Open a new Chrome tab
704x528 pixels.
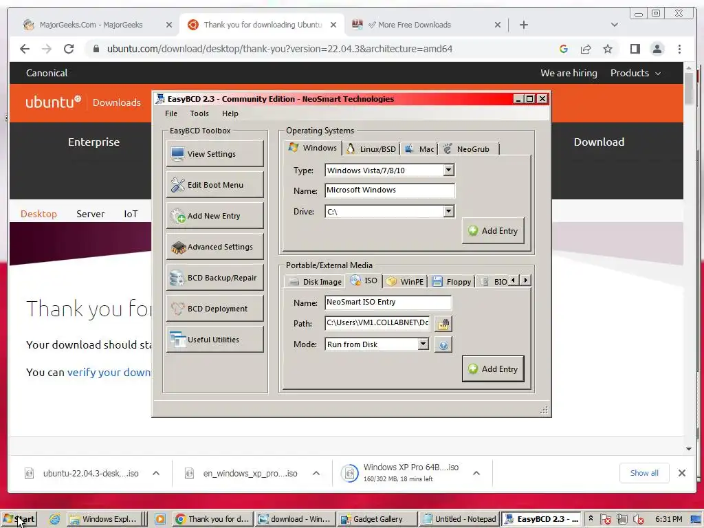coord(523,25)
